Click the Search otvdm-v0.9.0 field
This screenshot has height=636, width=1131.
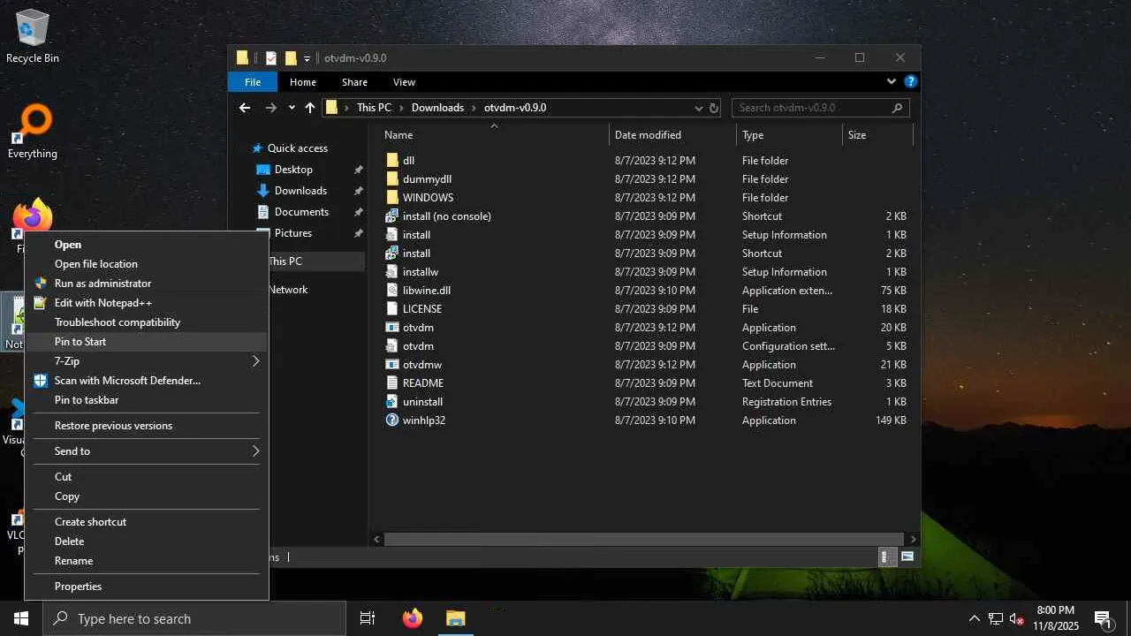point(811,108)
